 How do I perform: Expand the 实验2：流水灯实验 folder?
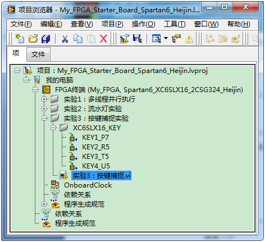44,108
